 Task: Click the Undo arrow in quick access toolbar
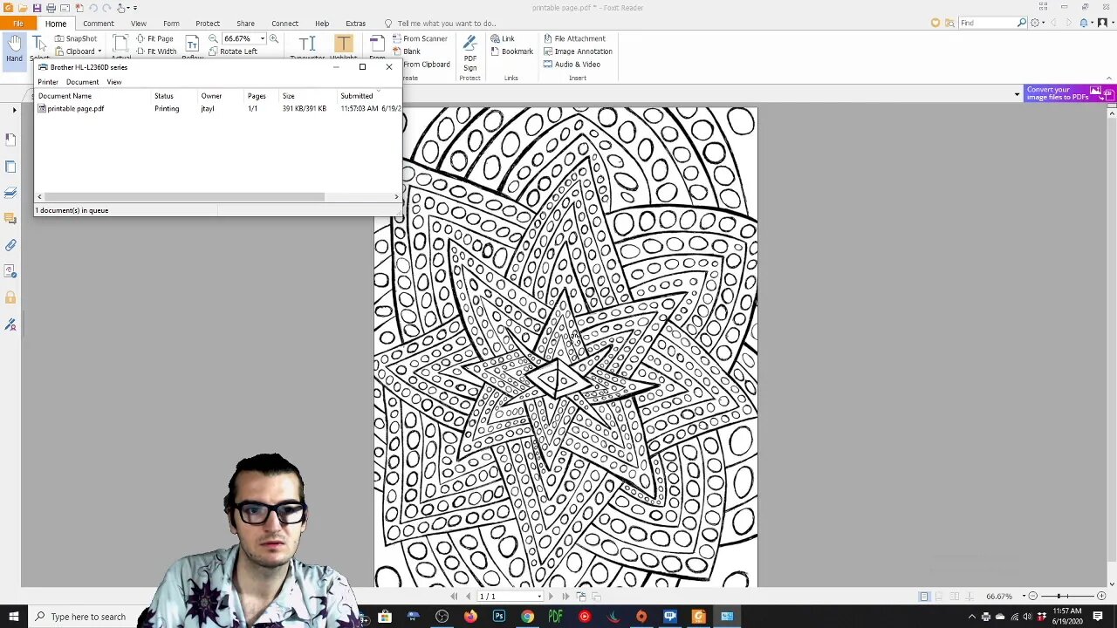pos(93,8)
